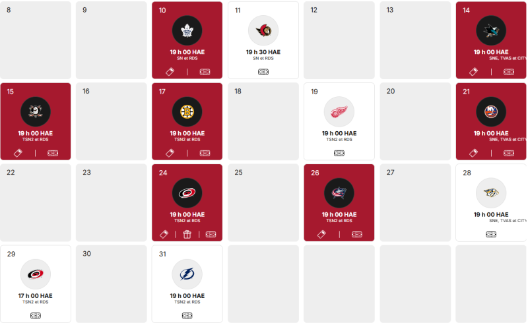Screen dimensions: 528x325
Task: Click the gift icon on the 24th
Action: click(x=187, y=234)
